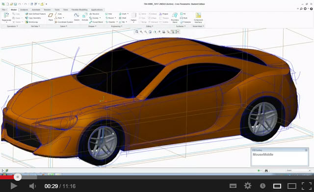314x192 pixels.
Task: Open the File menu
Action: [4, 10]
